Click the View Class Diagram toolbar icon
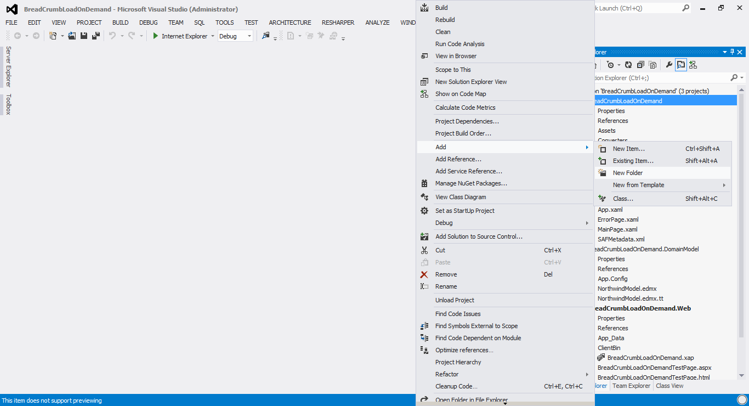749x406 pixels. [x=693, y=65]
